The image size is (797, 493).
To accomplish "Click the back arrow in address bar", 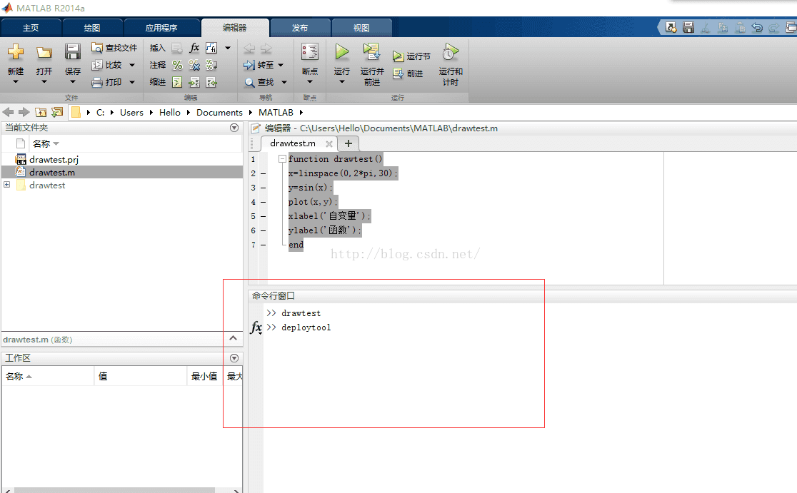I will pyautogui.click(x=8, y=112).
